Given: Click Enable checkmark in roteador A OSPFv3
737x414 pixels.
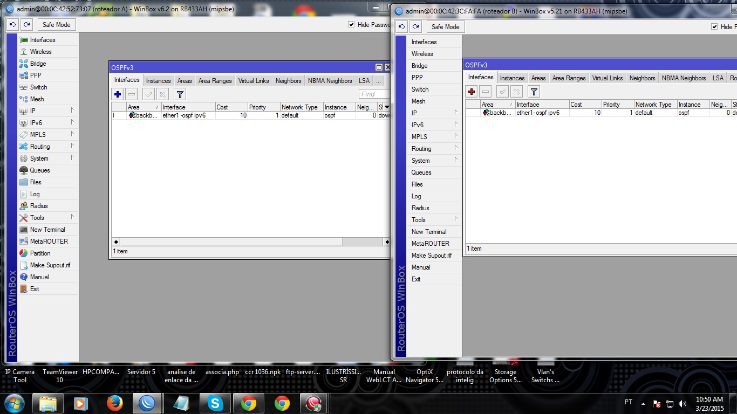Looking at the screenshot, I should (148, 94).
